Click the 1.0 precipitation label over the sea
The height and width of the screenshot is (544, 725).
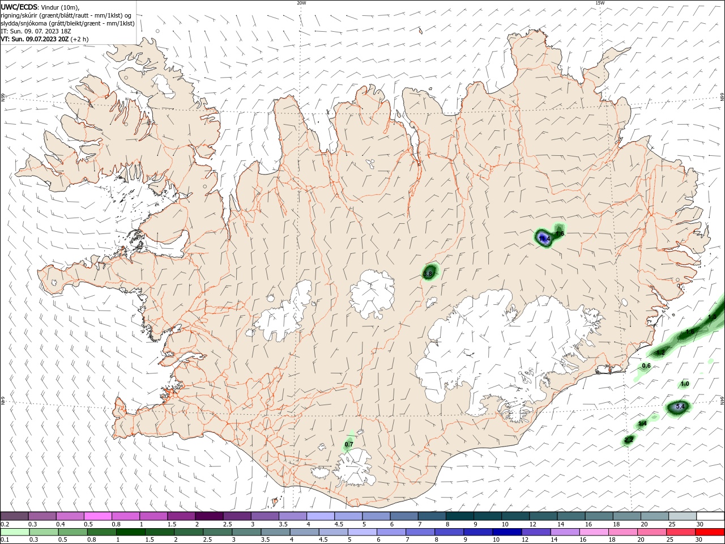click(x=684, y=384)
